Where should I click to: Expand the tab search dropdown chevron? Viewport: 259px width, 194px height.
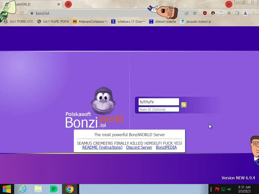(x=229, y=4)
